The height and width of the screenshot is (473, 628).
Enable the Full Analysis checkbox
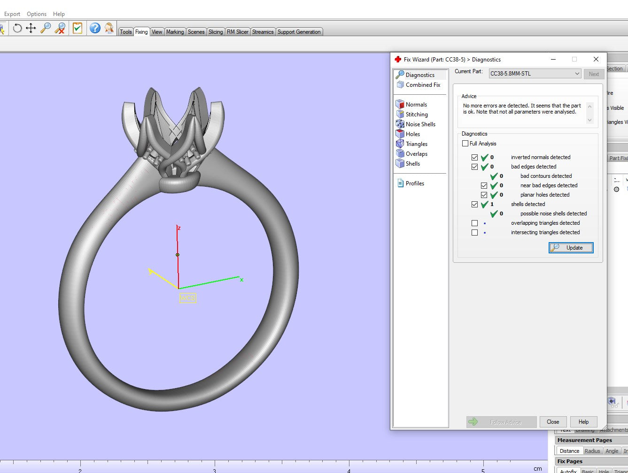[465, 144]
